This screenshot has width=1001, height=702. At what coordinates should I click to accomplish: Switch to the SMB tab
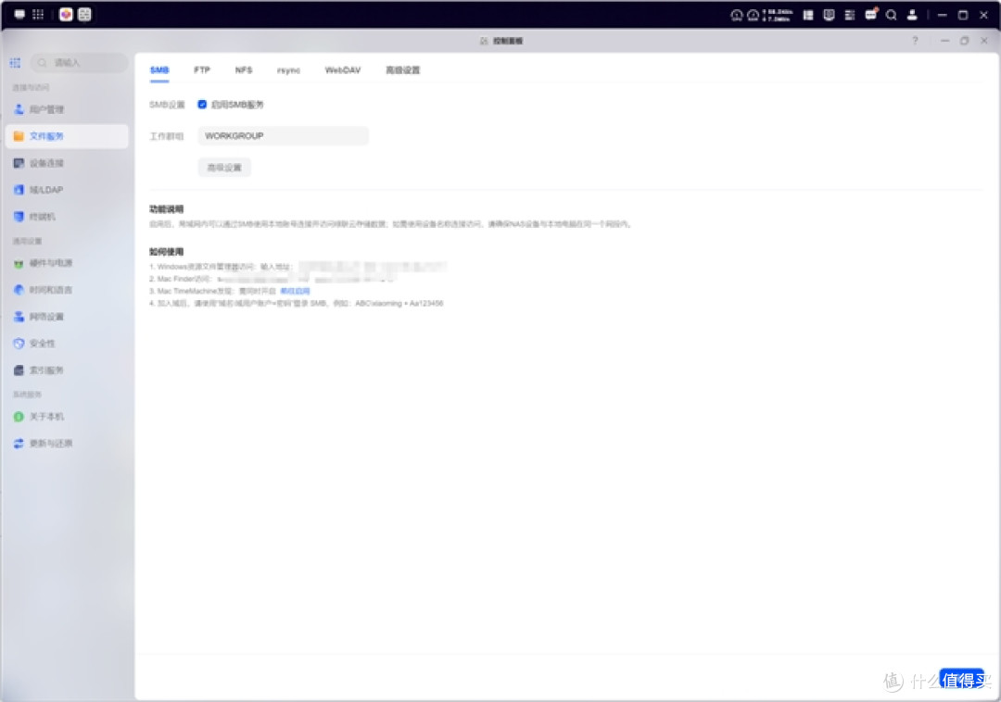coord(159,70)
